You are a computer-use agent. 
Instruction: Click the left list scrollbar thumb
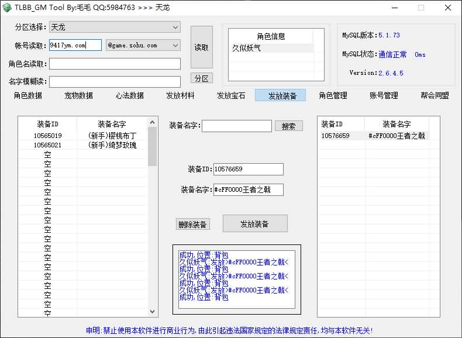152,146
